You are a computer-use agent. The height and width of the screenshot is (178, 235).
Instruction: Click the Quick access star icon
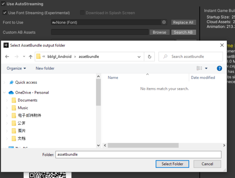coord(11,82)
